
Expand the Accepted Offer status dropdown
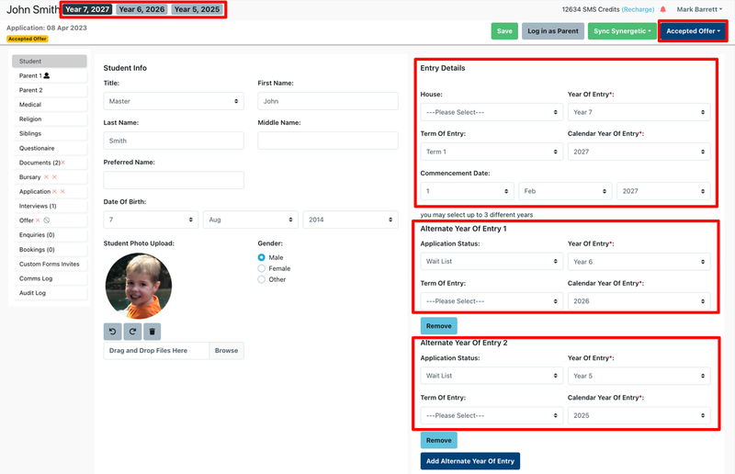[x=694, y=31]
